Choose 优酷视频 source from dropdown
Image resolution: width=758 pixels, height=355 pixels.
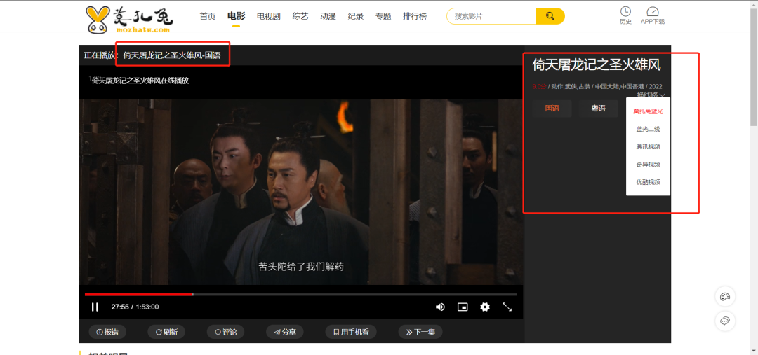(x=649, y=182)
